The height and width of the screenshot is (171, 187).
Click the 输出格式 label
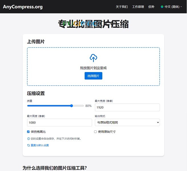pos(100,116)
